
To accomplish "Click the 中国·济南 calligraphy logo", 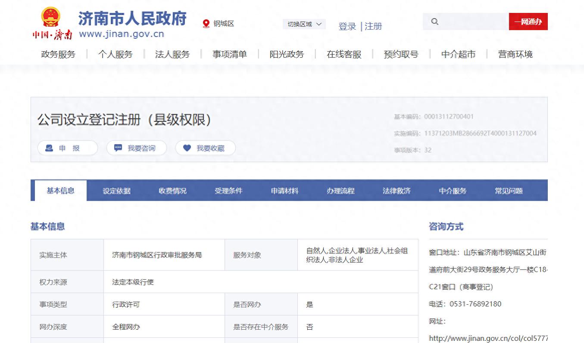I will (x=52, y=35).
